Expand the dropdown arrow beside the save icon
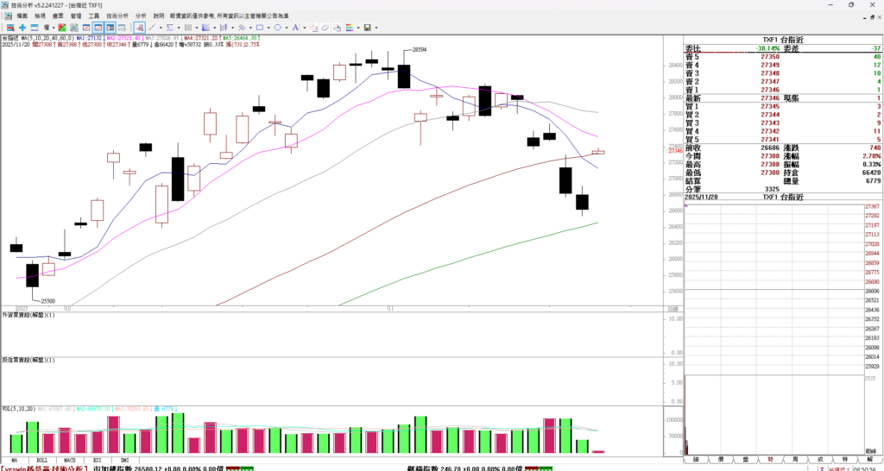This screenshot has height=471, width=884. click(376, 28)
